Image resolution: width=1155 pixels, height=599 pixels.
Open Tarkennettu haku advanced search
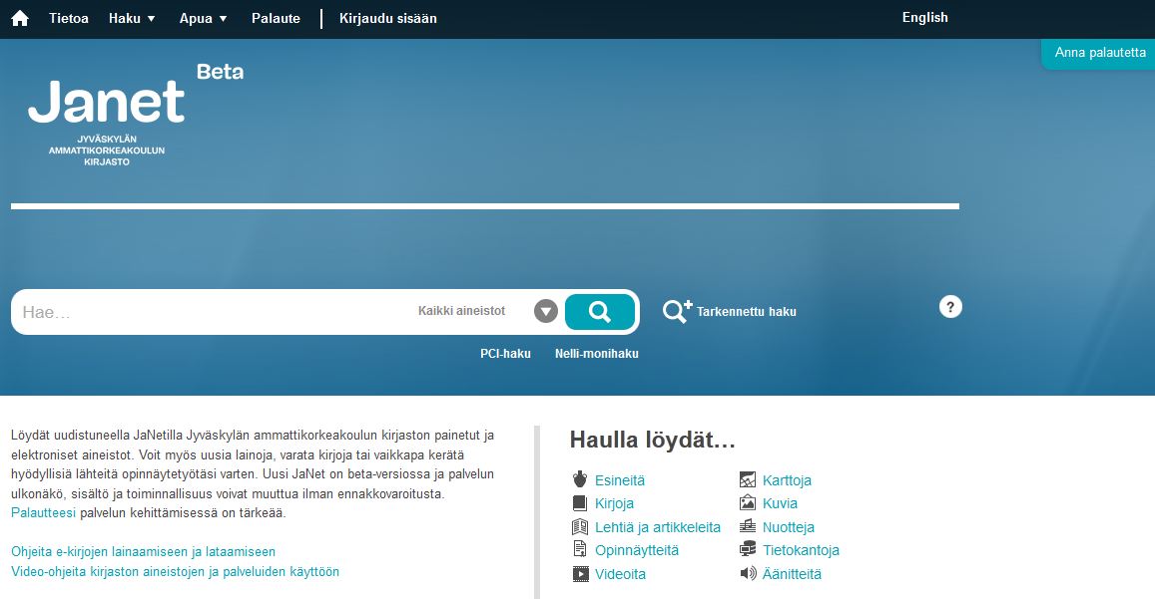[x=746, y=312]
